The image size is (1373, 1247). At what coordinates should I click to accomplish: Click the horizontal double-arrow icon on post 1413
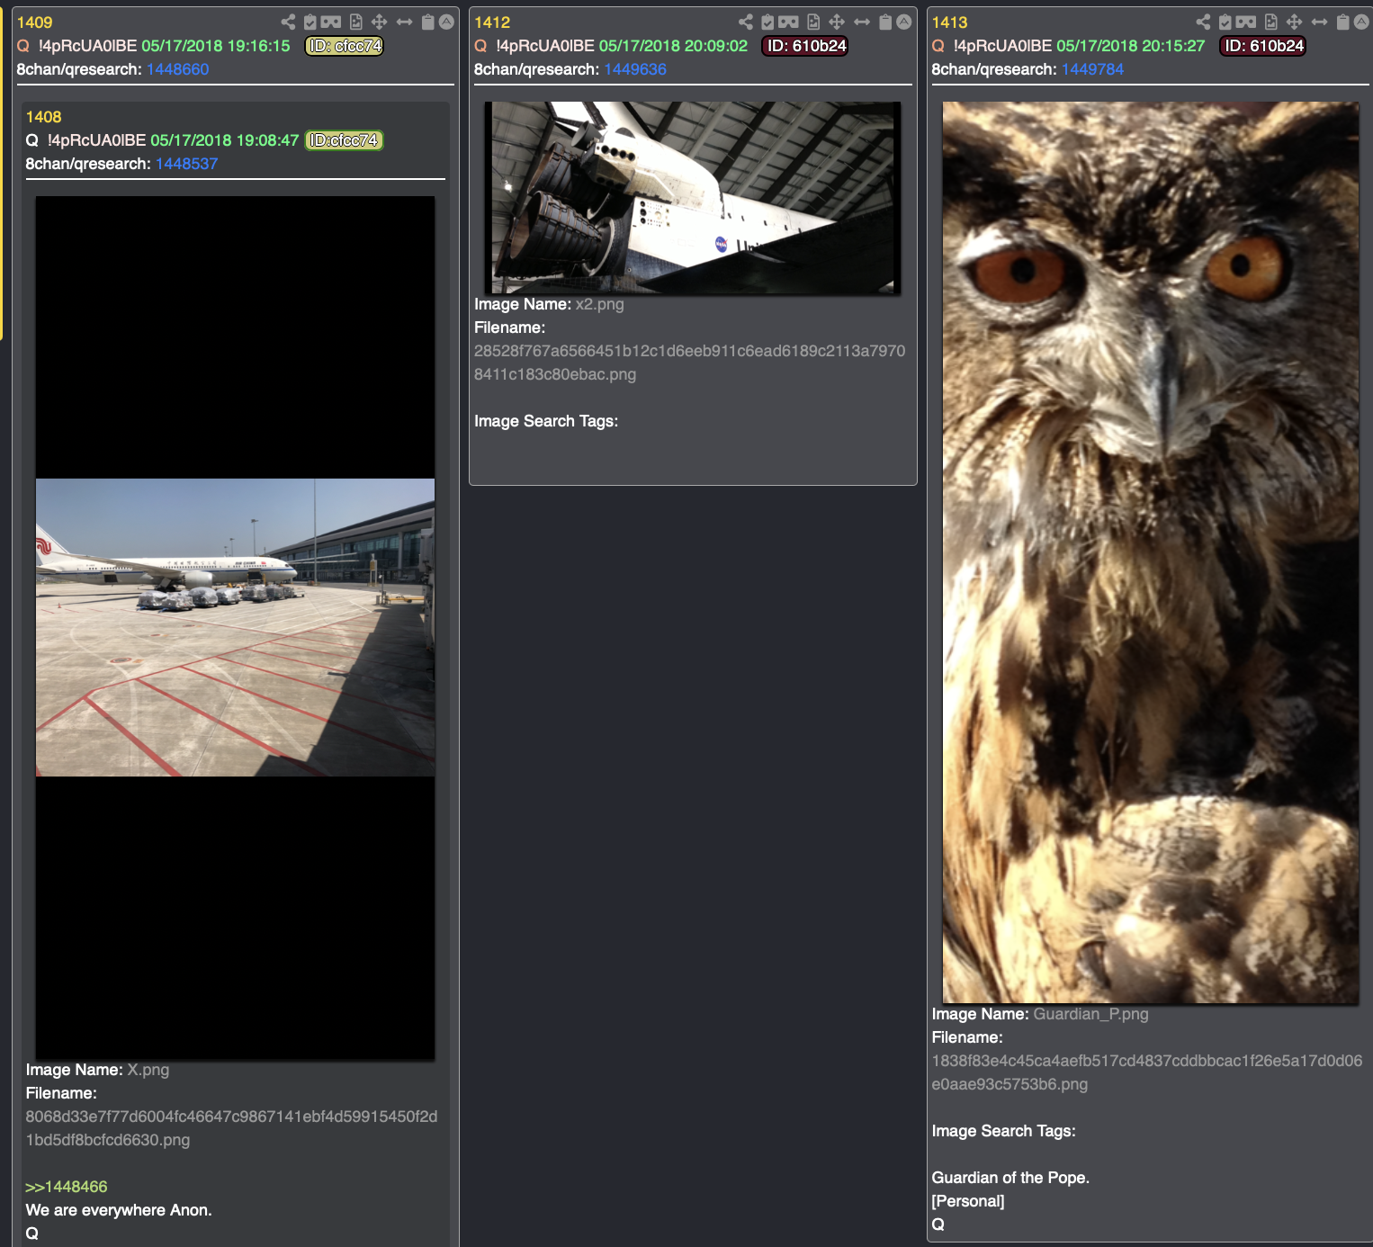pyautogui.click(x=1320, y=22)
